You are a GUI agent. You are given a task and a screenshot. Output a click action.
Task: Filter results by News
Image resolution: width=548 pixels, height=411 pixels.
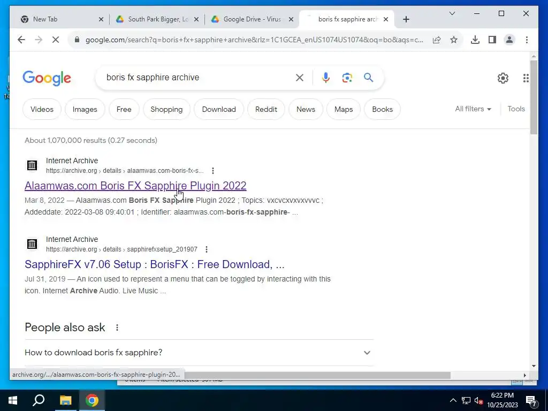pos(306,109)
